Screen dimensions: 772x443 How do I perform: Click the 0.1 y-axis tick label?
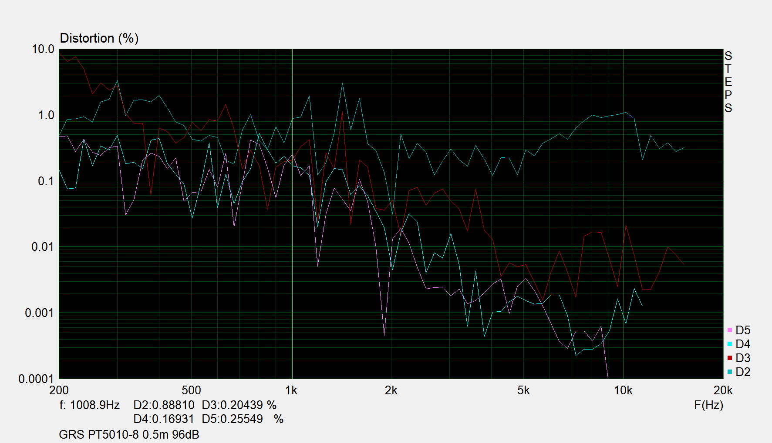point(46,181)
